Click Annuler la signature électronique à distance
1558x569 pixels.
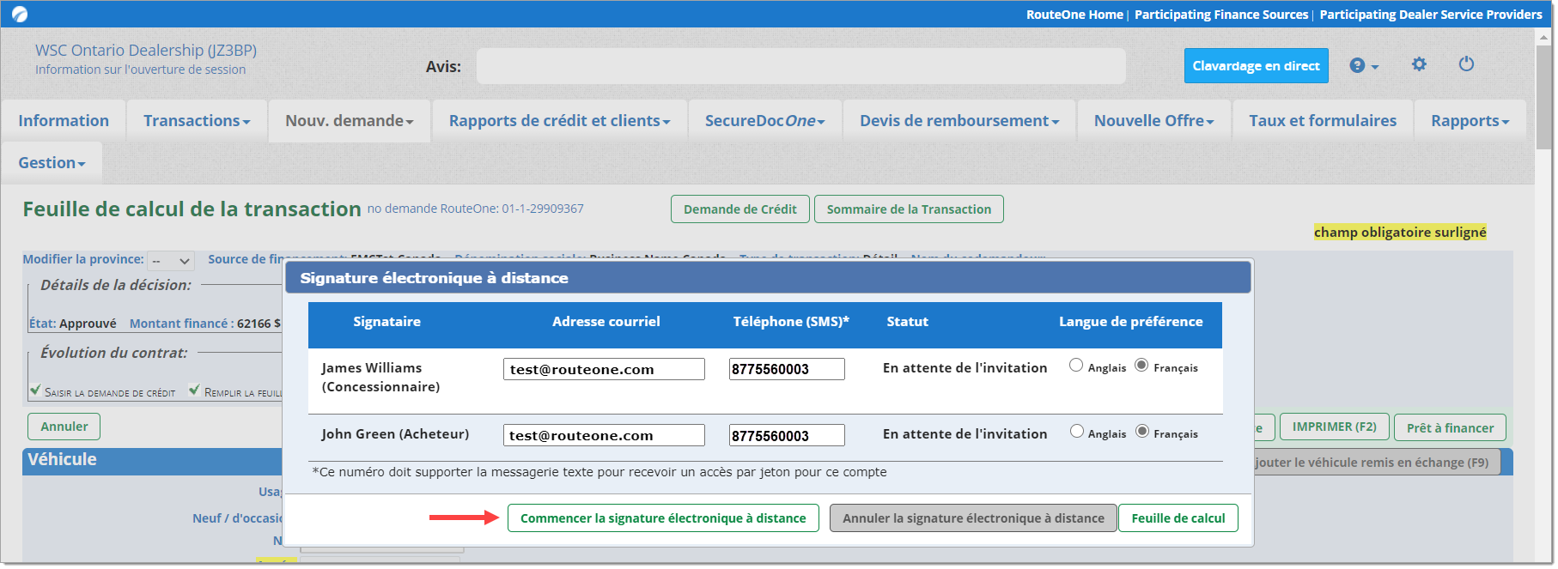click(x=973, y=518)
